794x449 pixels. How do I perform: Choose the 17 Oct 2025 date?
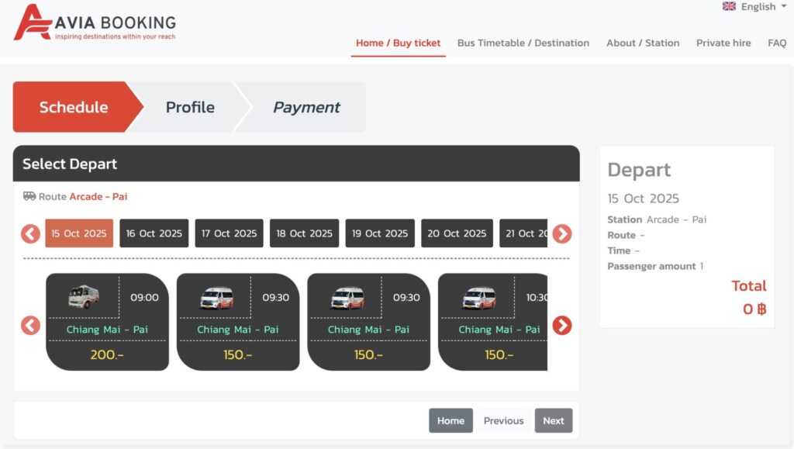pyautogui.click(x=229, y=233)
